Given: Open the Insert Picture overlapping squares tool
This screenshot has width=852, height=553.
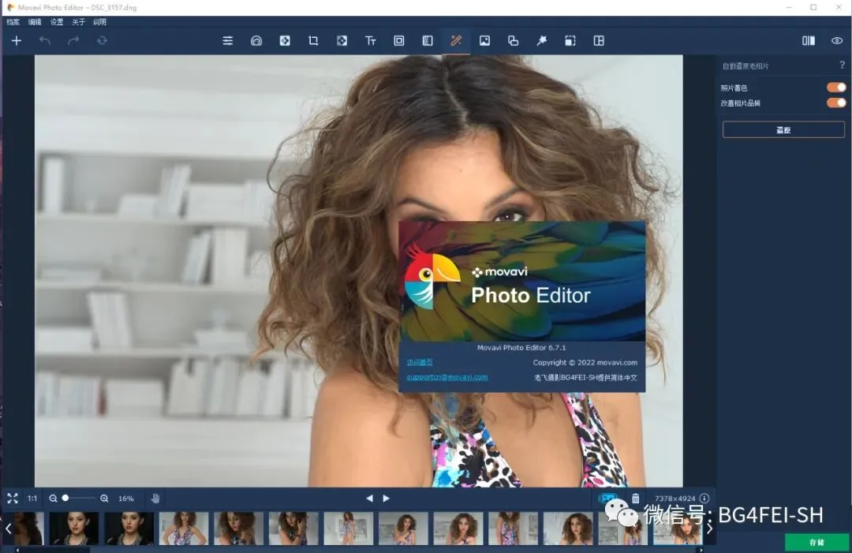Looking at the screenshot, I should 513,41.
